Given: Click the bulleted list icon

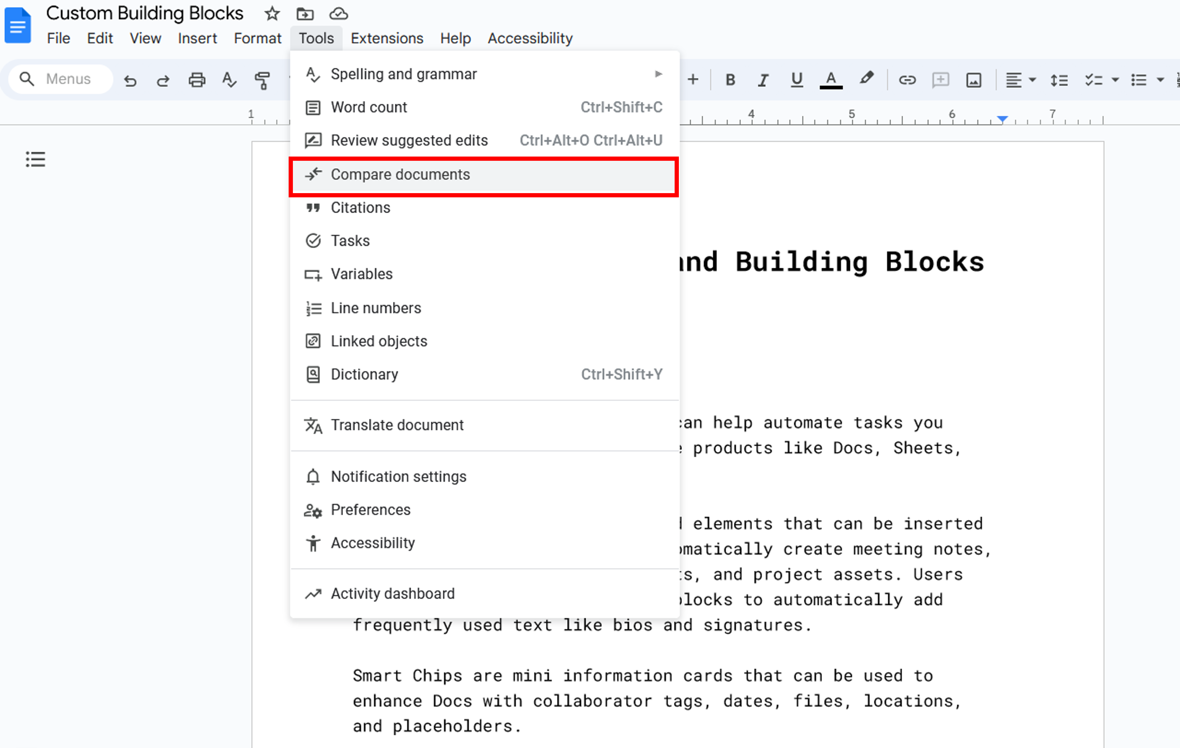Looking at the screenshot, I should tap(1138, 80).
